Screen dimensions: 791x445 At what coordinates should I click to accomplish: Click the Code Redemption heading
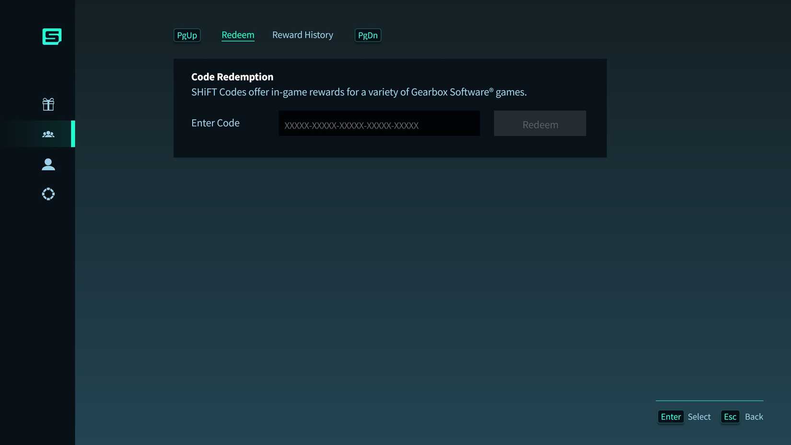(232, 77)
